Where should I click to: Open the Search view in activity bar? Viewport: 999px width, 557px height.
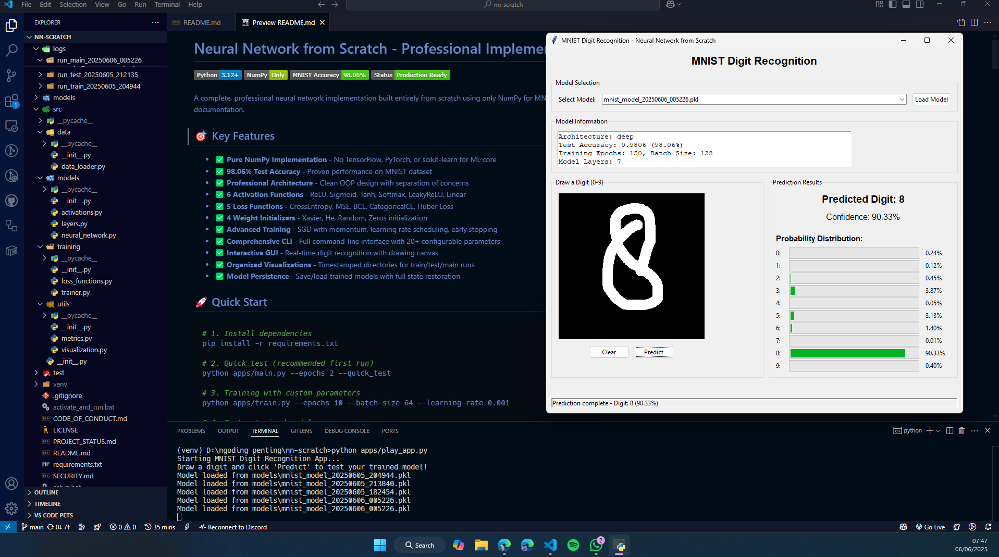(11, 51)
